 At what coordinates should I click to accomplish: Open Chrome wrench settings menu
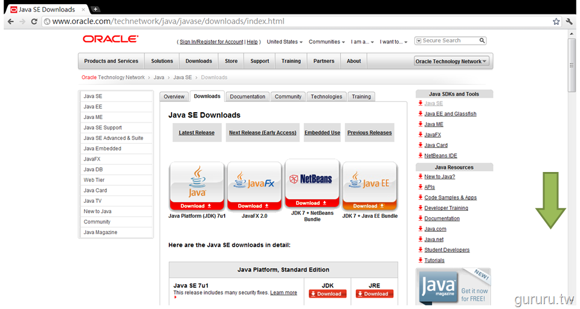pyautogui.click(x=569, y=22)
